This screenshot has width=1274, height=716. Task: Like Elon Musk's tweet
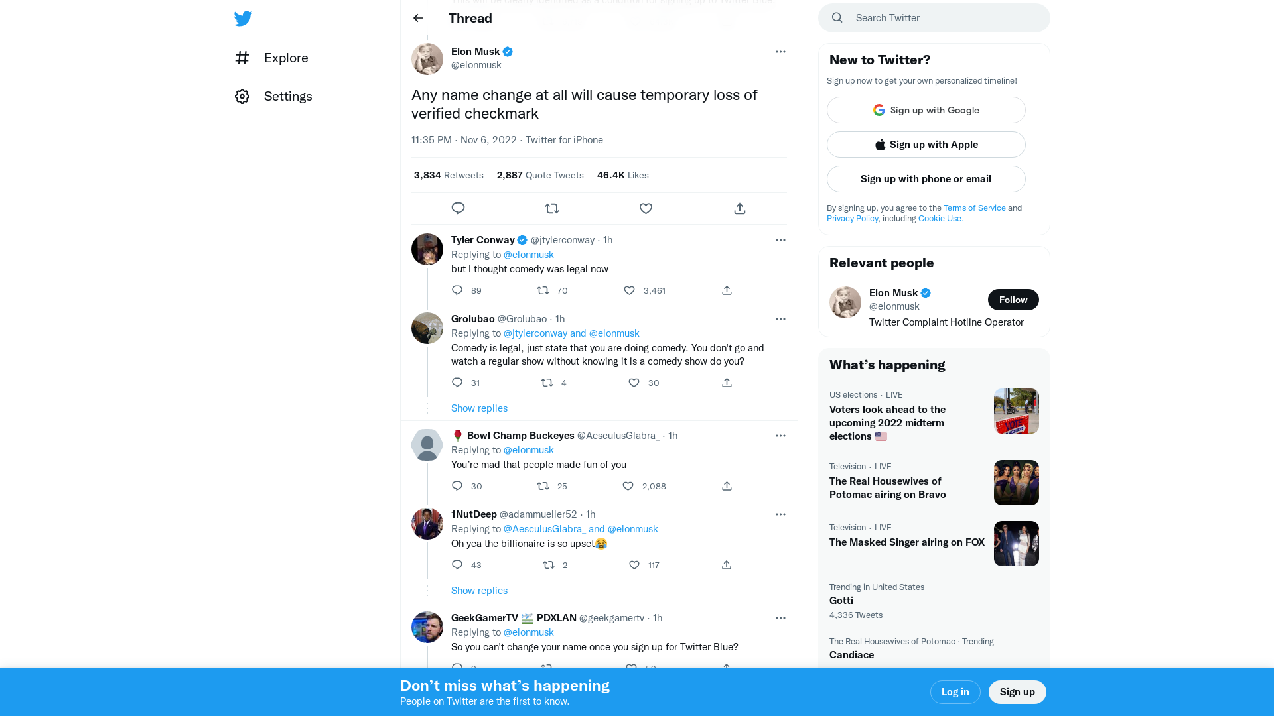(646, 208)
